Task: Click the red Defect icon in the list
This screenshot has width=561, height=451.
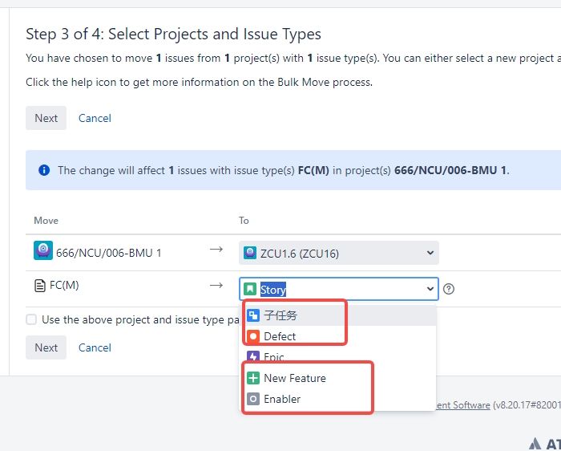Action: click(253, 336)
